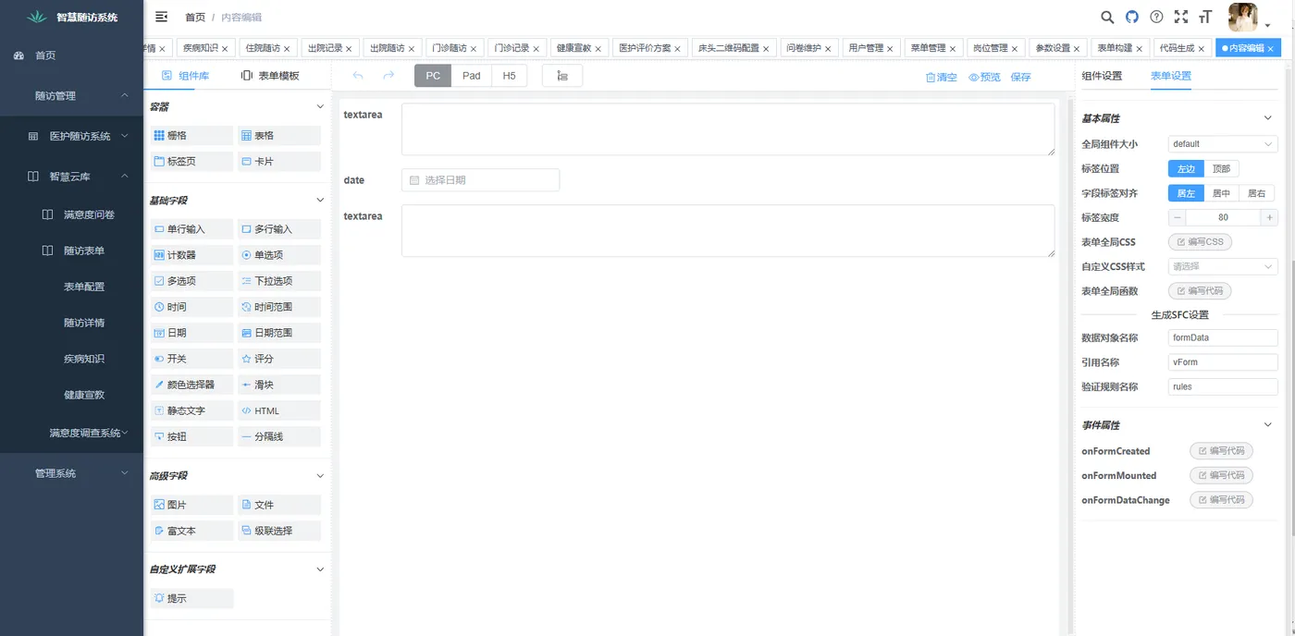Click the 预览 preview button
The width and height of the screenshot is (1295, 636).
[x=985, y=78]
